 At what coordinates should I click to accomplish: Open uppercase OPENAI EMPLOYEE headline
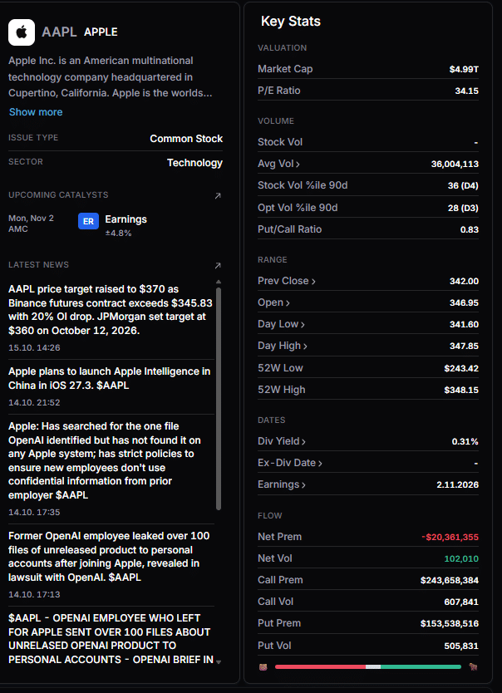click(111, 639)
